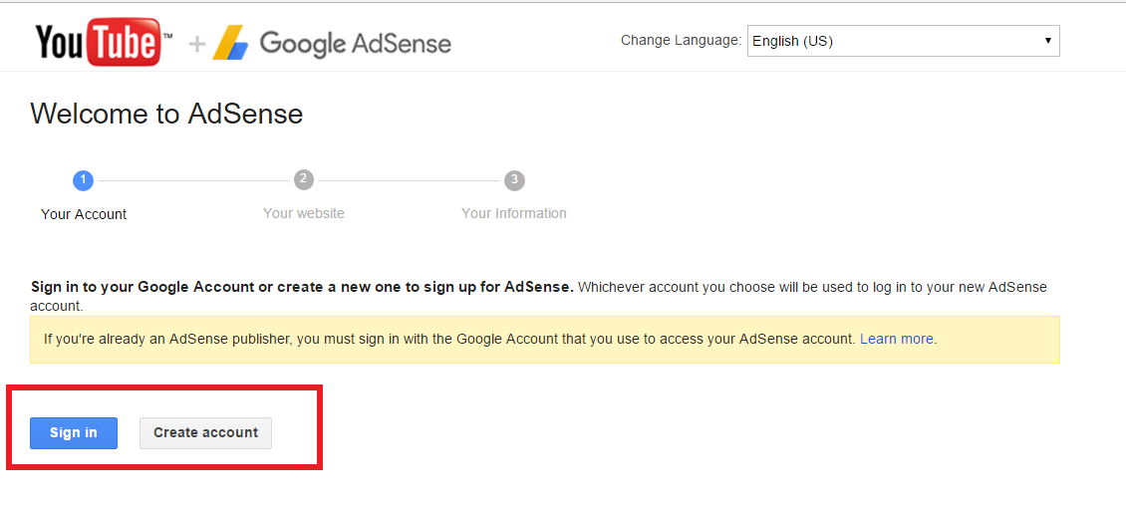Click the bold sign-in instruction text
1126x508 pixels.
(302, 287)
